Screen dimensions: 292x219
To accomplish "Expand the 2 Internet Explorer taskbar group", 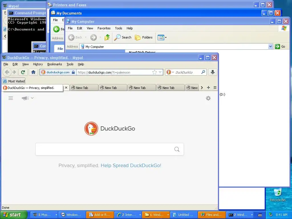I will 128,215.
